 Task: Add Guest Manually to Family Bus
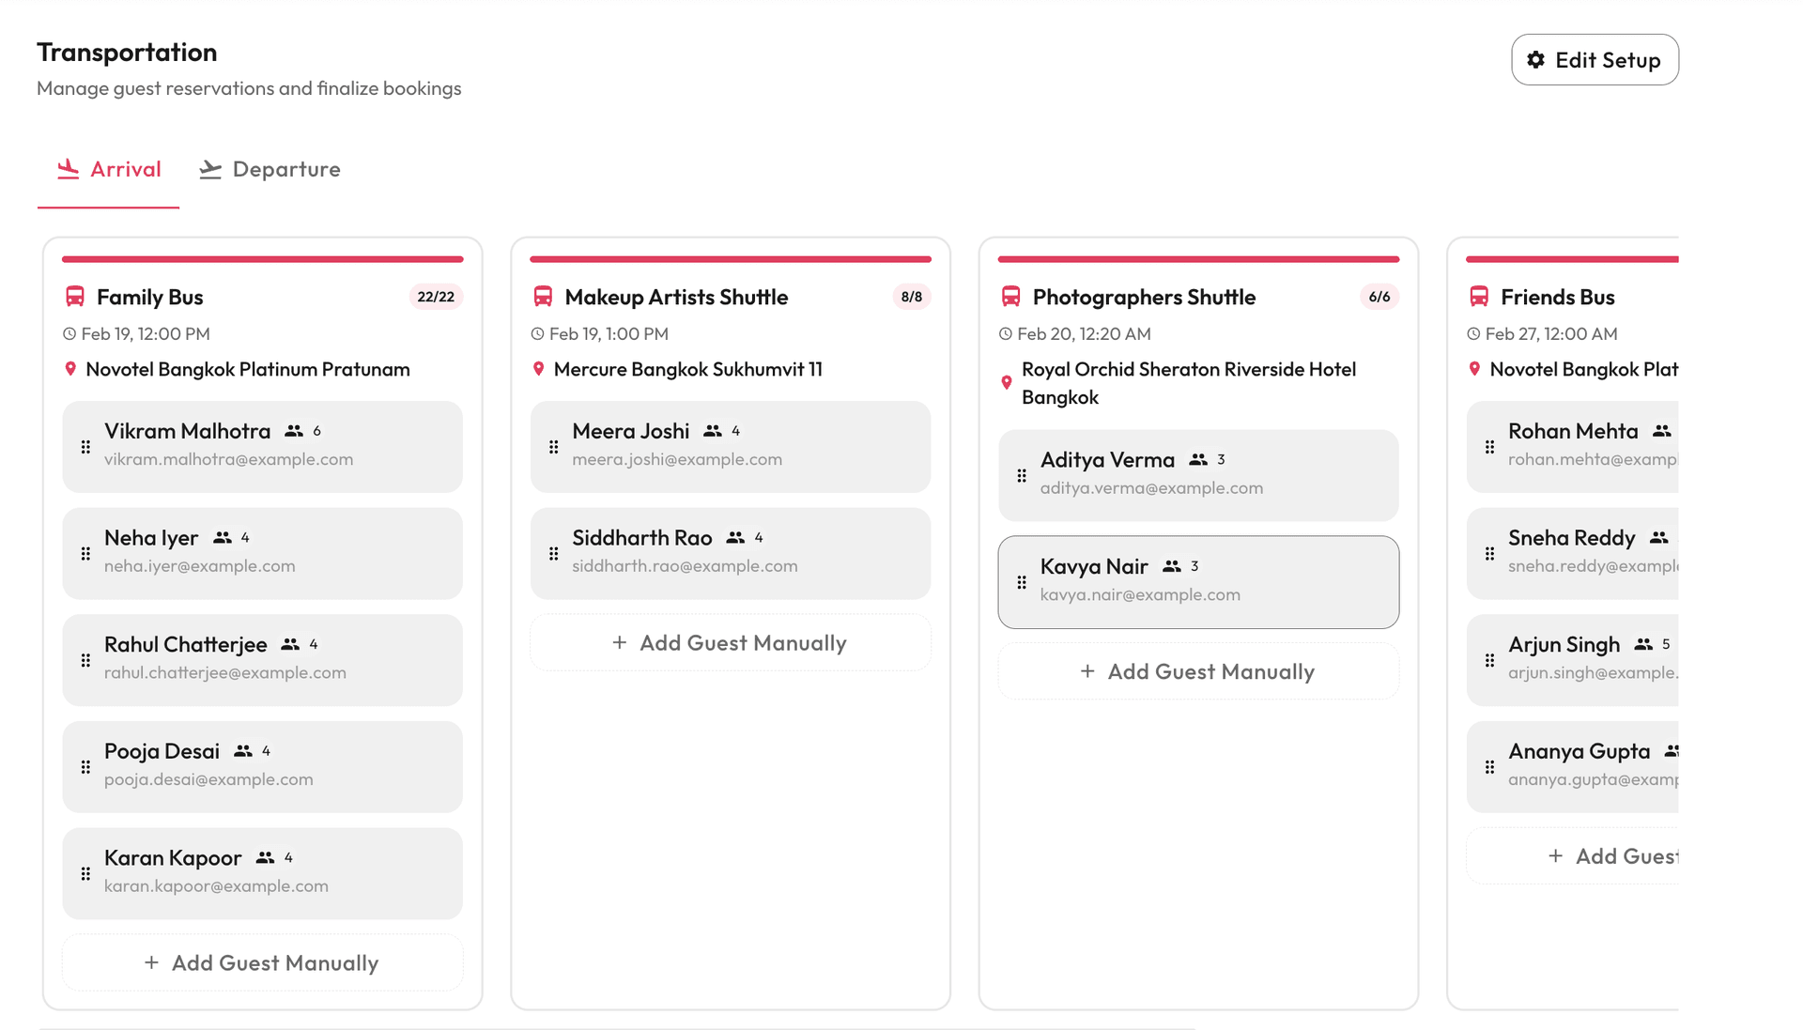pyautogui.click(x=262, y=962)
